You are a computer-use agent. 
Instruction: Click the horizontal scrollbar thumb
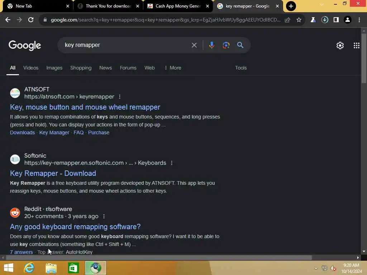(159, 258)
